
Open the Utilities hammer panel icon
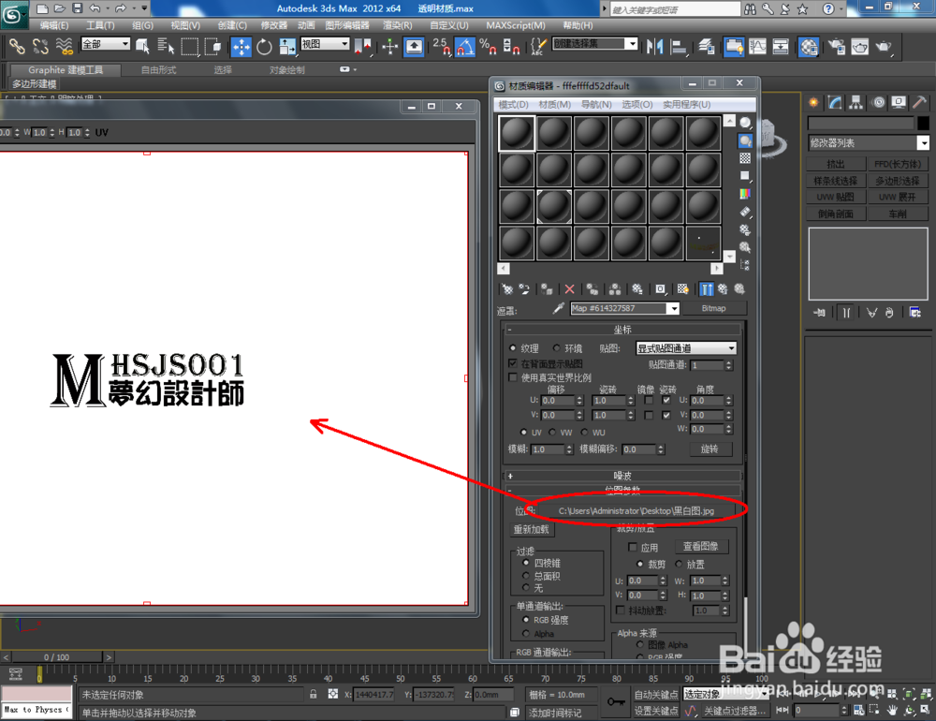pyautogui.click(x=919, y=103)
